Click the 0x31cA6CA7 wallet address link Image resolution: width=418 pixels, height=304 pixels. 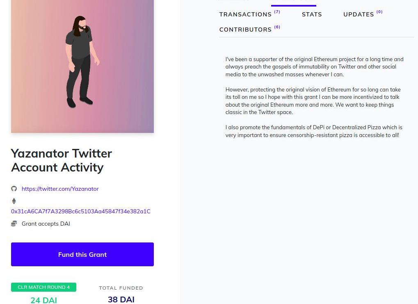(80, 211)
